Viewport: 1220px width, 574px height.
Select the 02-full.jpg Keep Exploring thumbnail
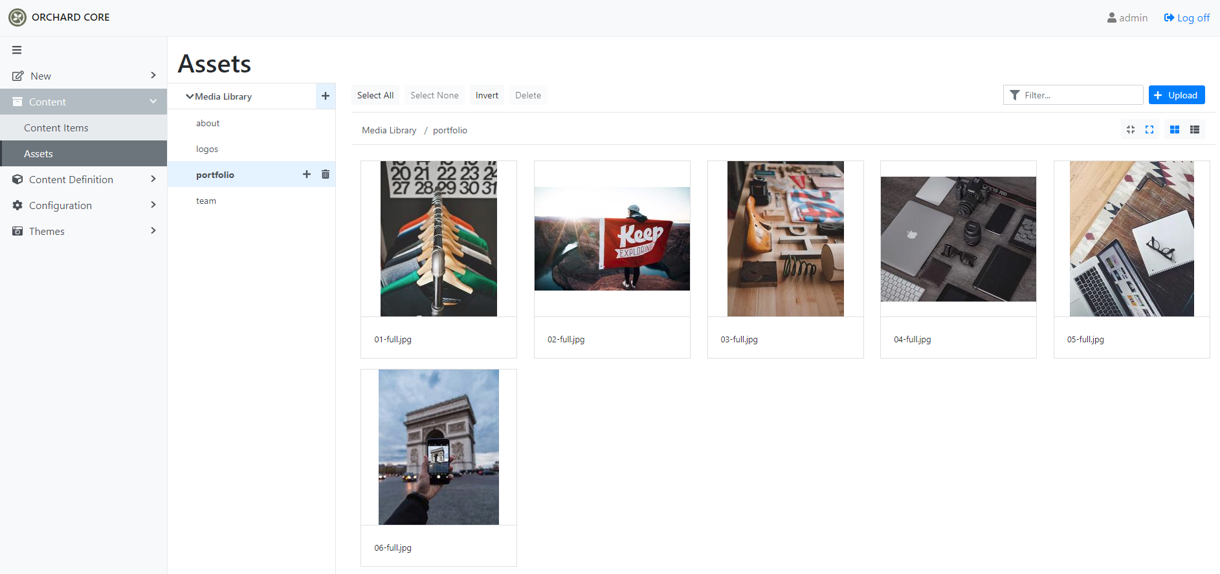(x=612, y=239)
